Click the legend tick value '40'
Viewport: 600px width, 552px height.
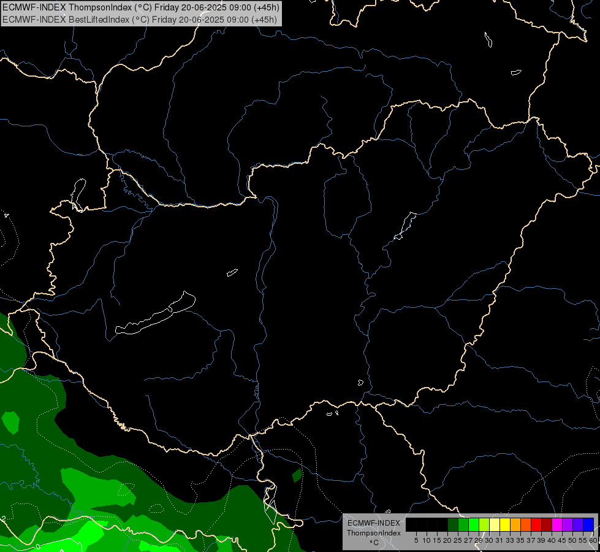(552, 540)
